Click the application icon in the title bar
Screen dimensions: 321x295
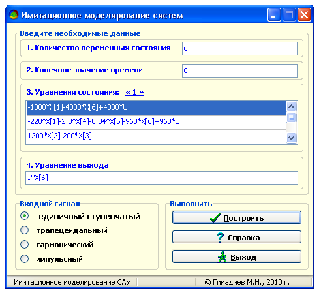(x=14, y=14)
